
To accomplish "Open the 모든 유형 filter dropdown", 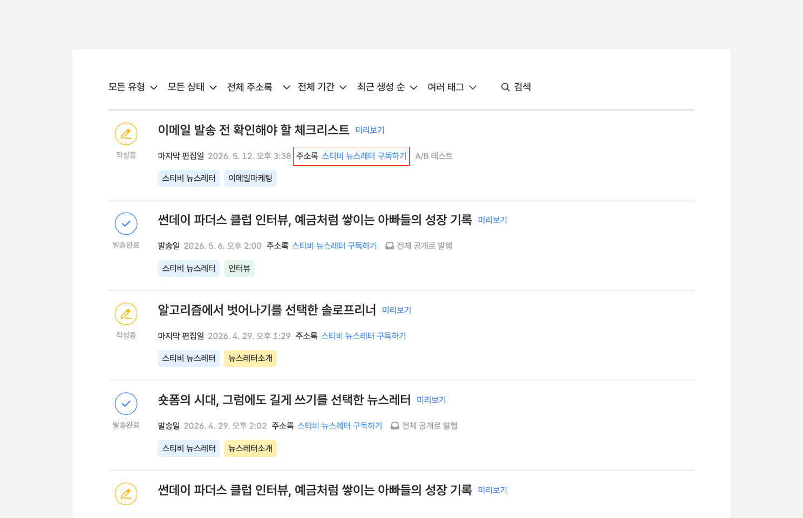I will click(x=133, y=87).
